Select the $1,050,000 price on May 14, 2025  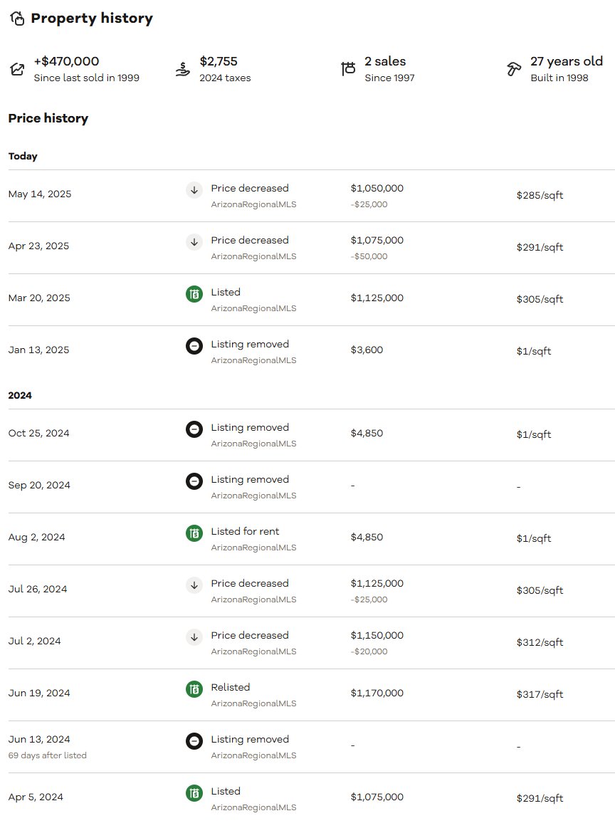(x=377, y=188)
